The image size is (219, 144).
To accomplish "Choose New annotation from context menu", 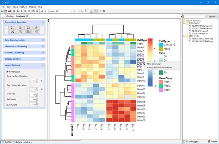I will (154, 64).
